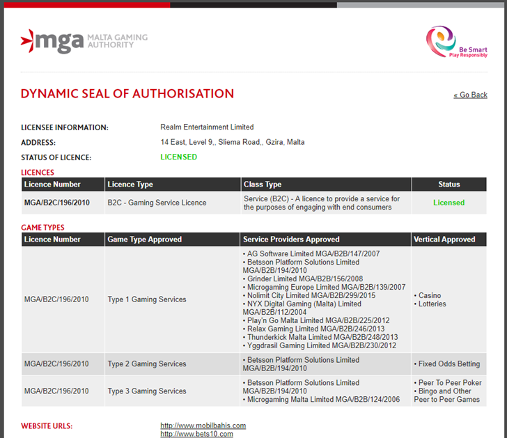
Task: Click the address 14 East, Level 9 text
Action: click(x=233, y=142)
